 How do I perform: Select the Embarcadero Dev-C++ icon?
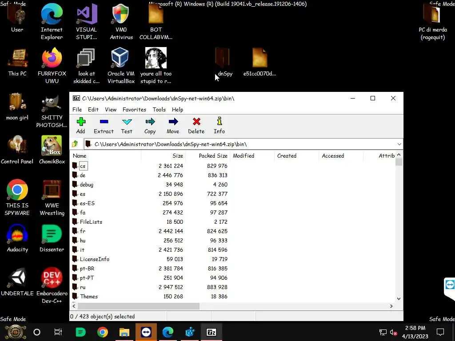pos(52,285)
